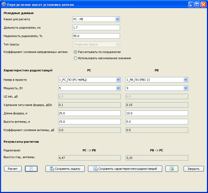Image resolution: width=208 pixels, height=193 pixels.
Task: Click the disabled 'Тип трассы' combo box
Action: tap(96, 44)
